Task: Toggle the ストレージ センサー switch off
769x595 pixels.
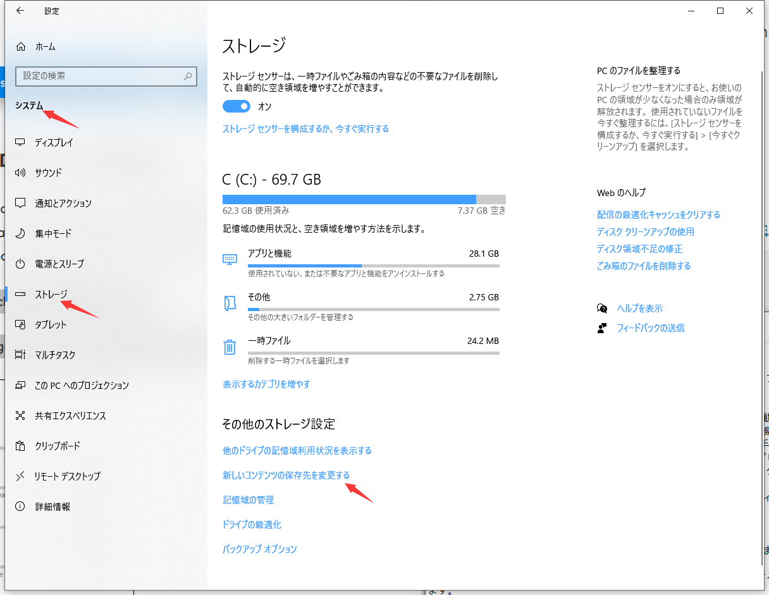Action: [x=236, y=106]
